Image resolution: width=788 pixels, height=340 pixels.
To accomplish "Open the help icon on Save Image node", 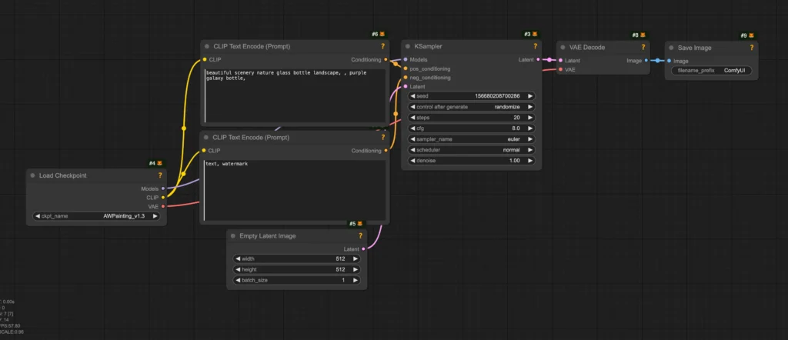I will (751, 48).
